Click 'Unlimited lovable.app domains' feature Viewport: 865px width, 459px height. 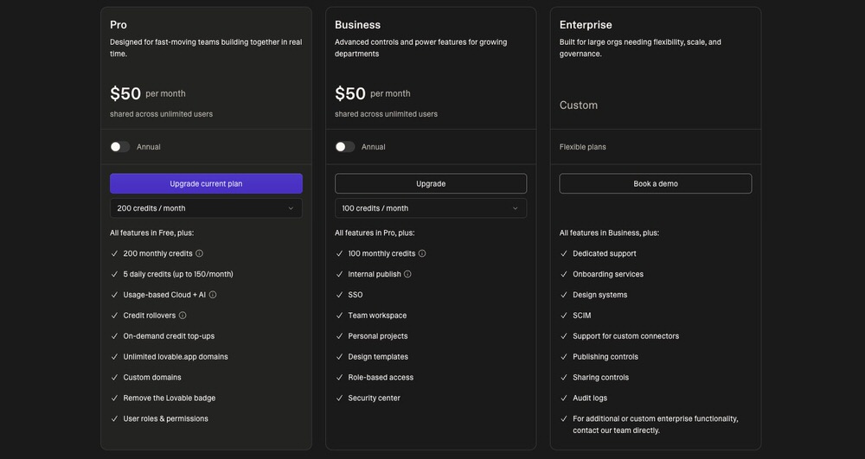click(x=176, y=356)
